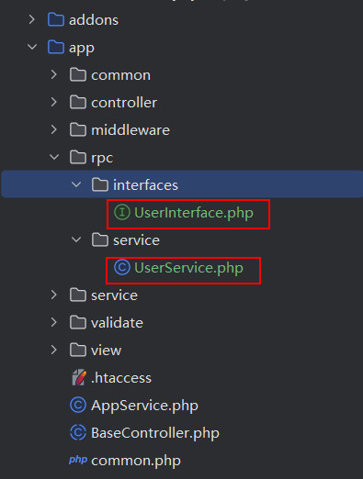Select the service label above validate

pos(114,295)
